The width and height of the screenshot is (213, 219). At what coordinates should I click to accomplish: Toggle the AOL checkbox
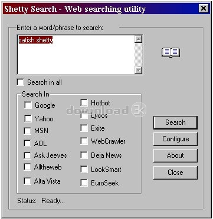[27, 143]
